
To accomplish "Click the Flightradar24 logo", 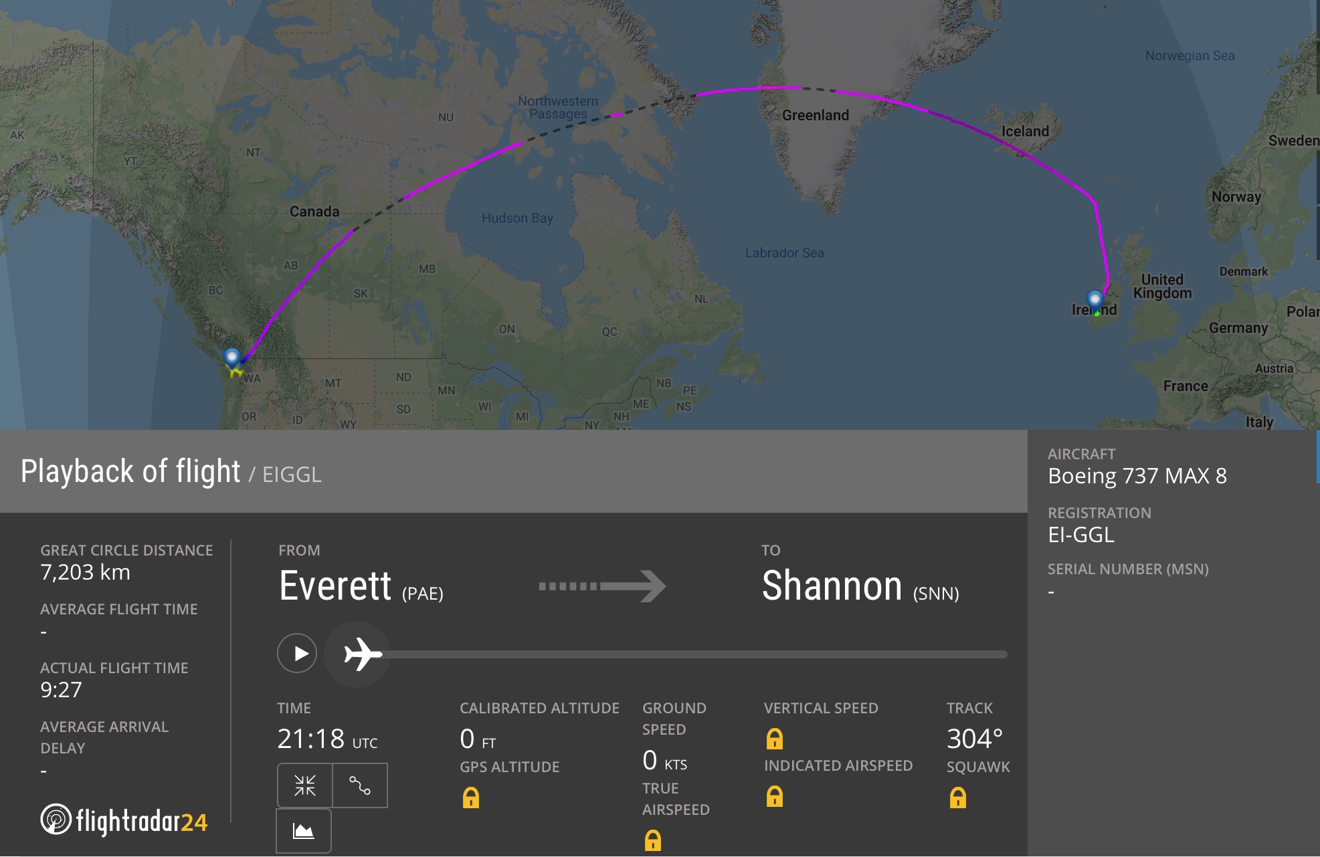I will pyautogui.click(x=124, y=820).
